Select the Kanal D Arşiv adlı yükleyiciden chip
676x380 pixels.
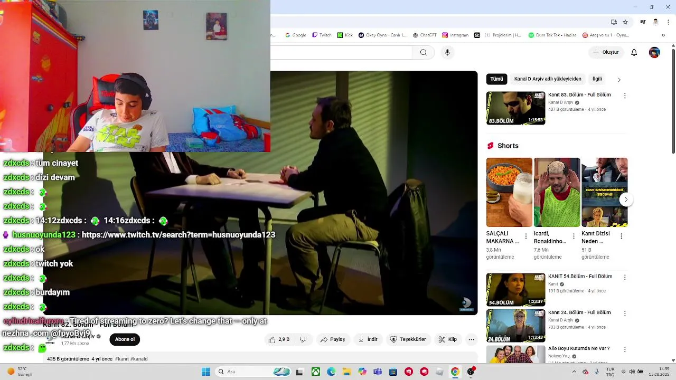pyautogui.click(x=548, y=79)
